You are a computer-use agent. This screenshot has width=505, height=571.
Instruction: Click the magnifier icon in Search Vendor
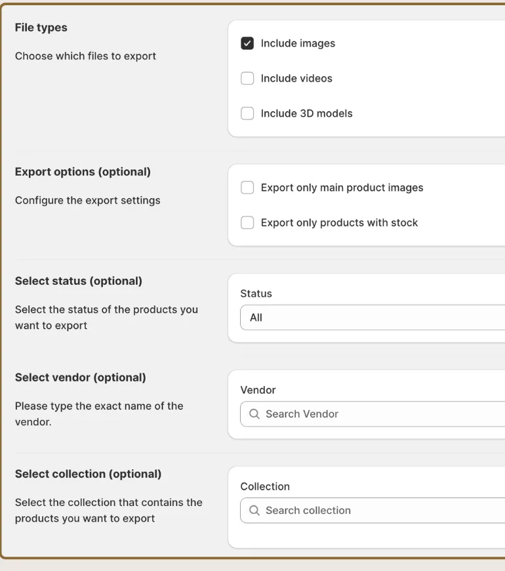click(254, 414)
